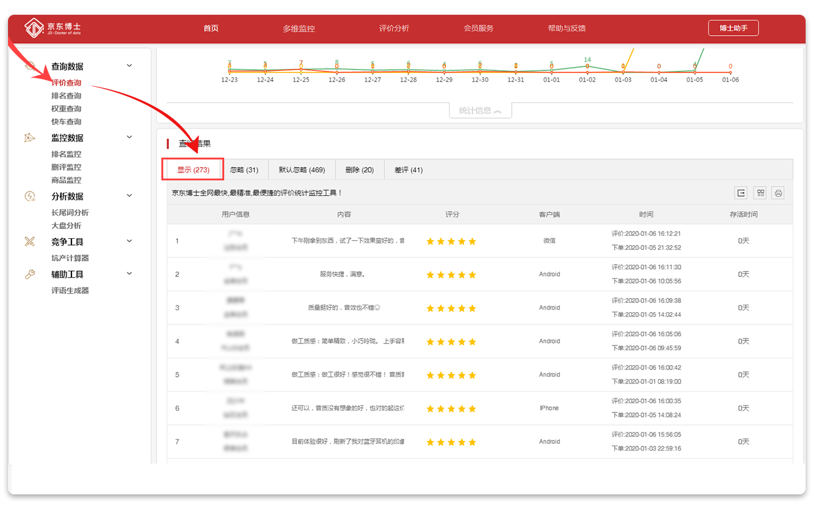This screenshot has height=511, width=813.
Task: Open 大盘分析 in the sidebar
Action: click(x=67, y=226)
